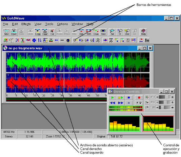Click the compressor/expander icon with vertical arrows
181x157 pixels.
tap(23, 40)
